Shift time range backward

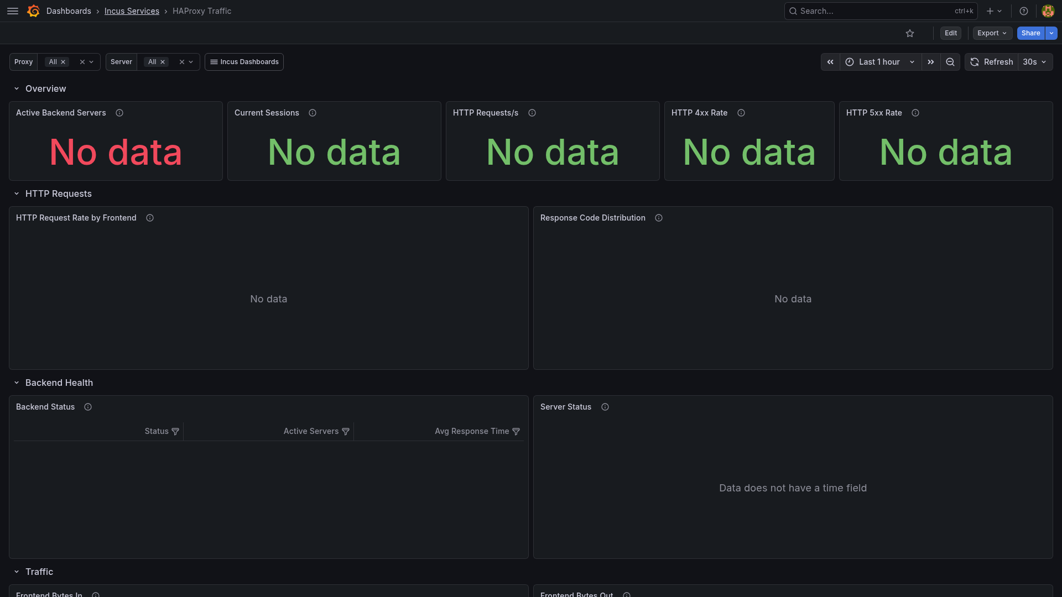coord(830,62)
